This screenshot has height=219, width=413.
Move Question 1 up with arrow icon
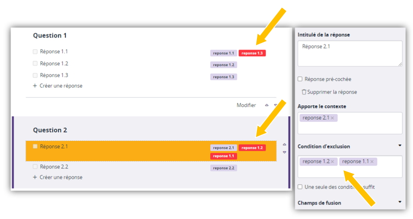click(267, 105)
